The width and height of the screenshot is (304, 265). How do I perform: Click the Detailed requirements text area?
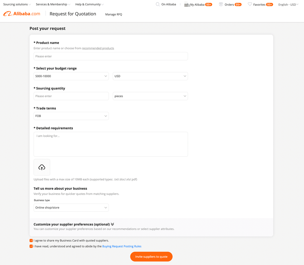(111, 144)
